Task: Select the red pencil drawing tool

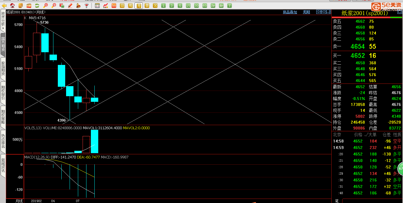Action: [70, 6]
